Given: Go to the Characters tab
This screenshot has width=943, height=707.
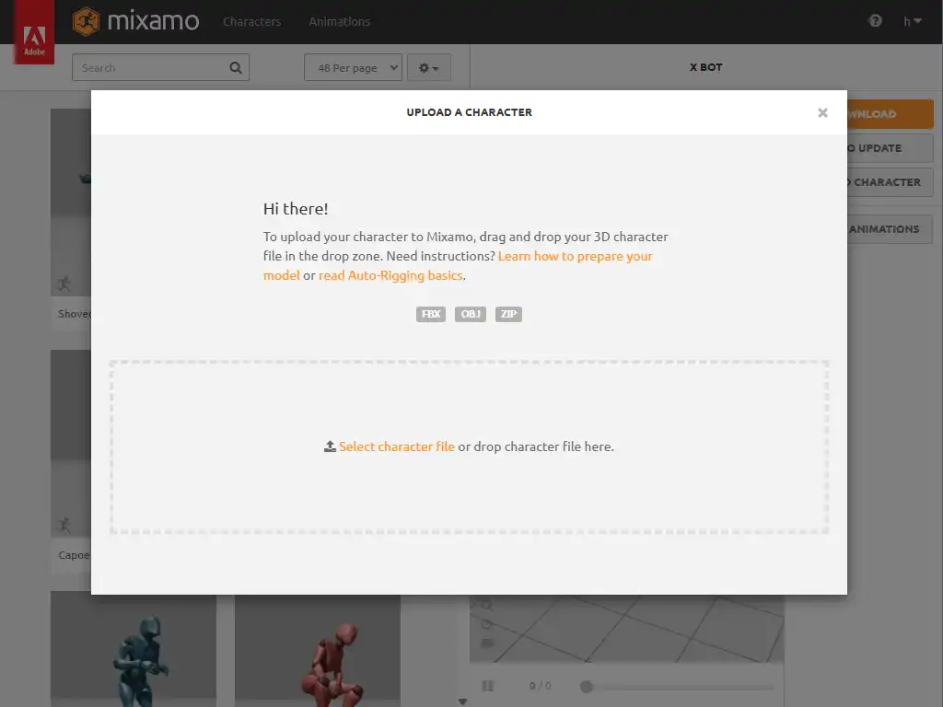Looking at the screenshot, I should pyautogui.click(x=251, y=21).
